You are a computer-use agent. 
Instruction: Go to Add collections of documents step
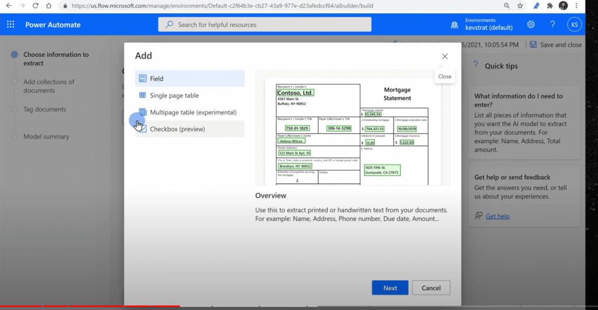tap(49, 86)
